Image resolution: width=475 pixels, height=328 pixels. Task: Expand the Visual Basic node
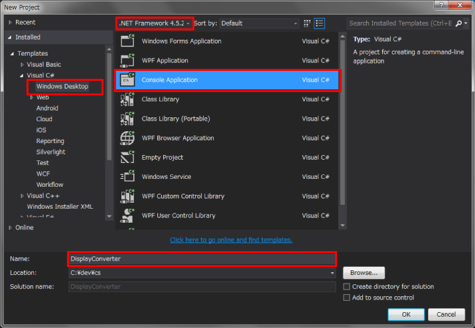click(x=22, y=64)
